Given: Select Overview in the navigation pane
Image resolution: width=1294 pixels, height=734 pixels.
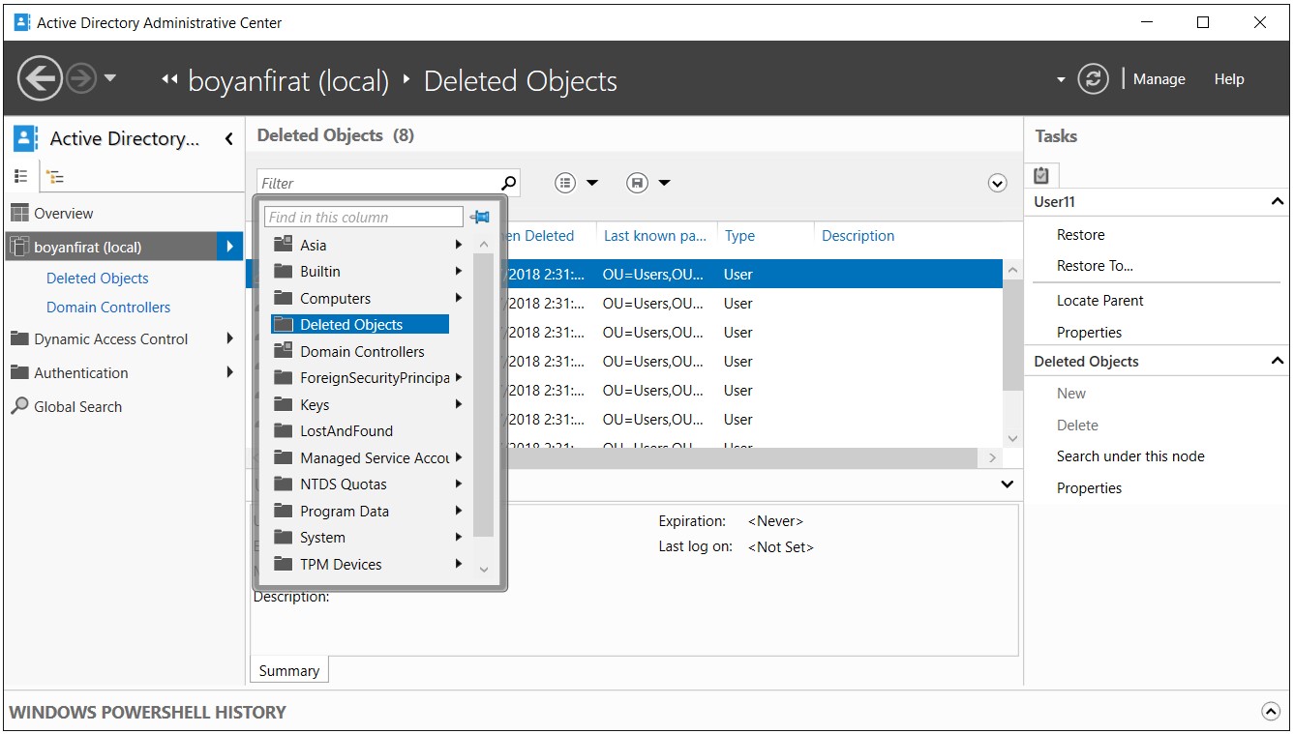Looking at the screenshot, I should pyautogui.click(x=64, y=213).
